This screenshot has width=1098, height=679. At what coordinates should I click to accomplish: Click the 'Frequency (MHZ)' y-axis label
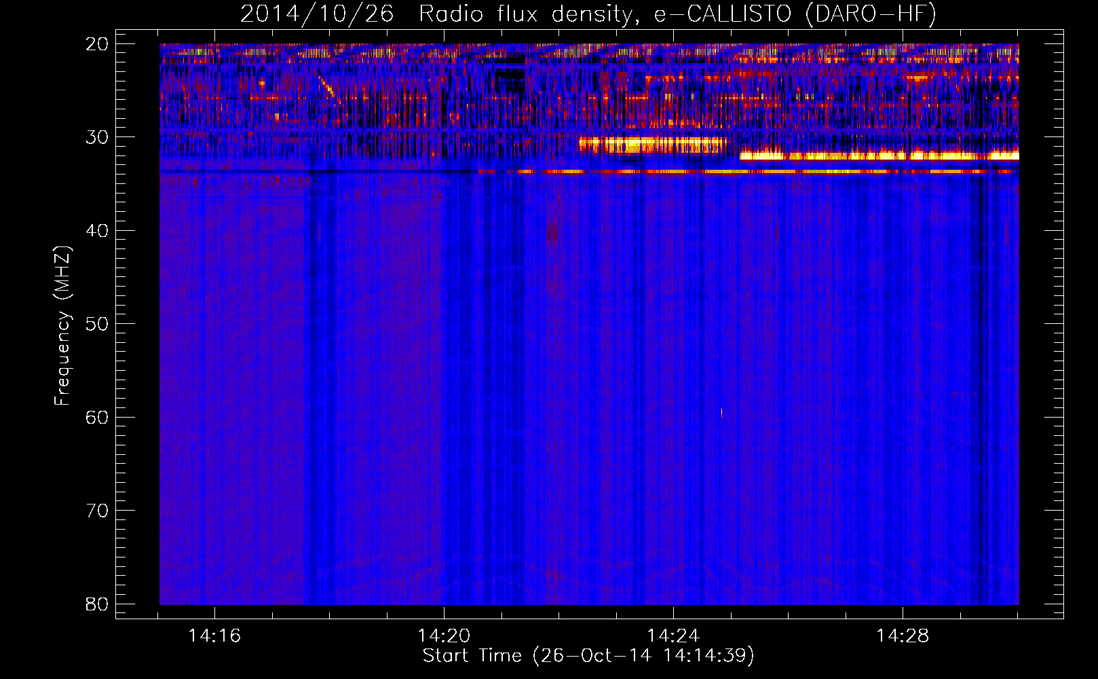coord(62,325)
